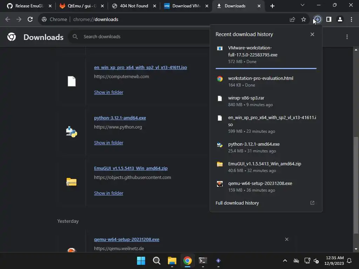Image resolution: width=359 pixels, height=269 pixels.
Task: Close the 404 Not Found tab
Action: 155,6
